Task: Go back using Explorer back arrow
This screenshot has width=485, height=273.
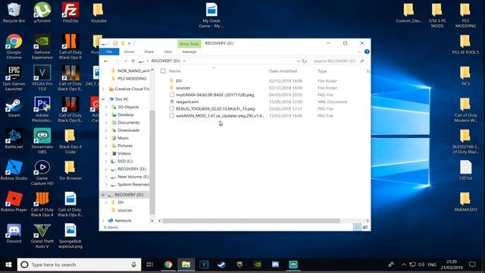Action: (106, 61)
